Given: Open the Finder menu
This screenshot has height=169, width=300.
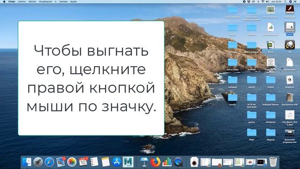Looking at the screenshot, I should [12, 1].
